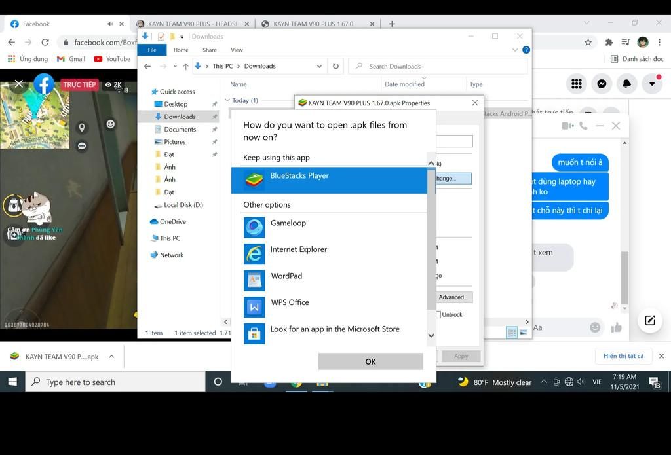Image resolution: width=671 pixels, height=455 pixels.
Task: Open Facebook notifications bell
Action: pyautogui.click(x=627, y=84)
